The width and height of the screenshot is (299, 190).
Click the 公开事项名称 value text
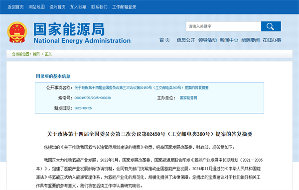click(x=142, y=88)
